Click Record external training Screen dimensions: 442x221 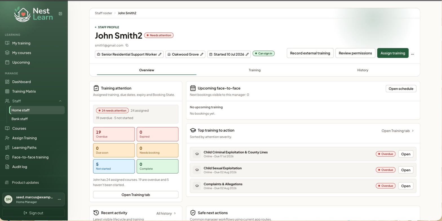(310, 53)
